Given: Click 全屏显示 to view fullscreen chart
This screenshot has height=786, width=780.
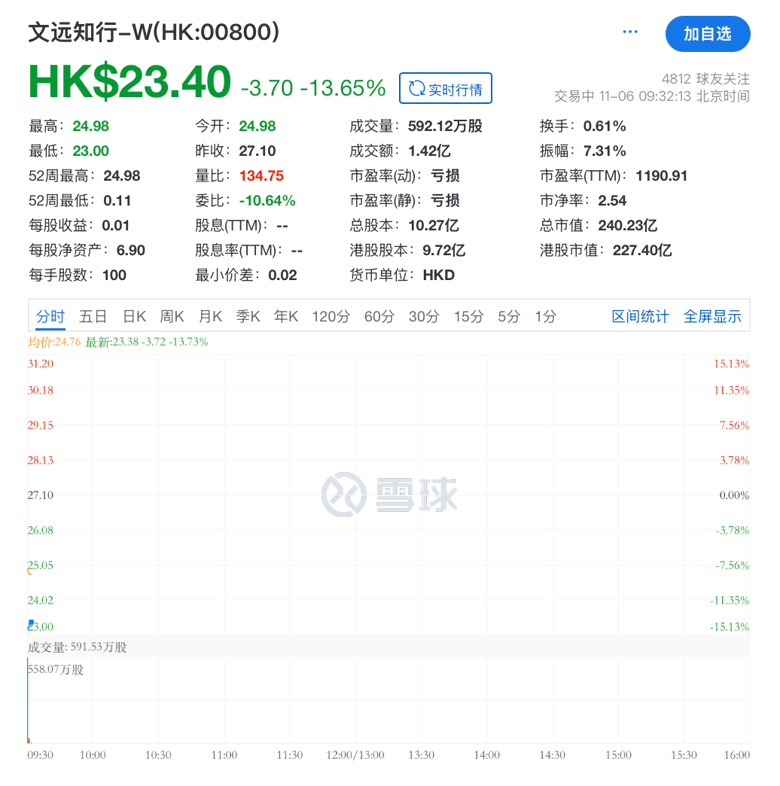Looking at the screenshot, I should [x=712, y=317].
